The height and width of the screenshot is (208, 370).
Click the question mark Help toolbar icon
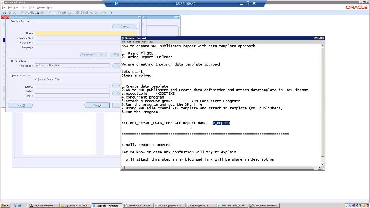tap(111, 13)
